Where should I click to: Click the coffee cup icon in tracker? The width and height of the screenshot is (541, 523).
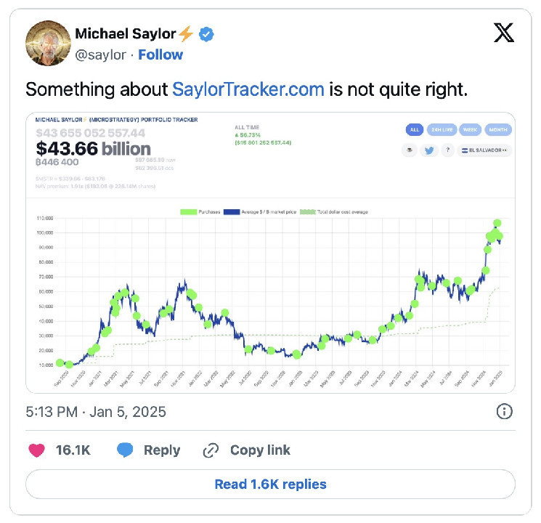coord(410,150)
